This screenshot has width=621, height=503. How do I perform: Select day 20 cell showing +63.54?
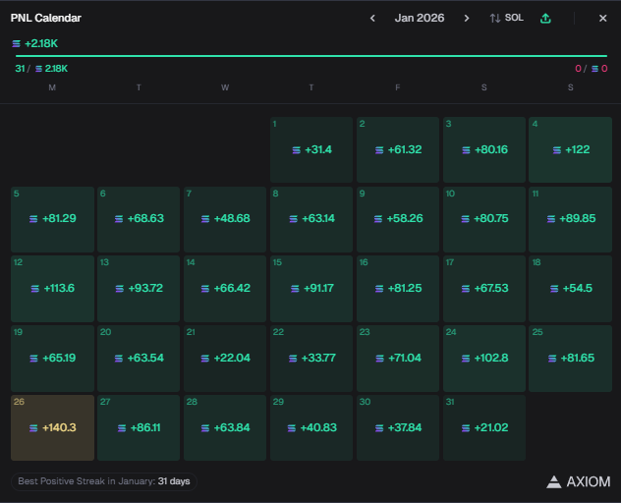point(139,359)
